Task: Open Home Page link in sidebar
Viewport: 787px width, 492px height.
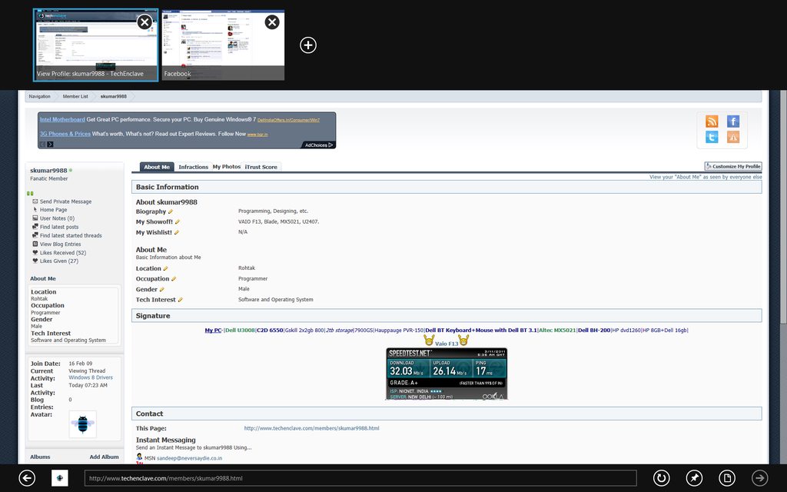Action: (53, 210)
